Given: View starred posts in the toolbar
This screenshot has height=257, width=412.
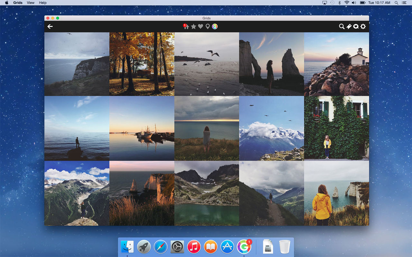Looking at the screenshot, I should click(x=193, y=26).
